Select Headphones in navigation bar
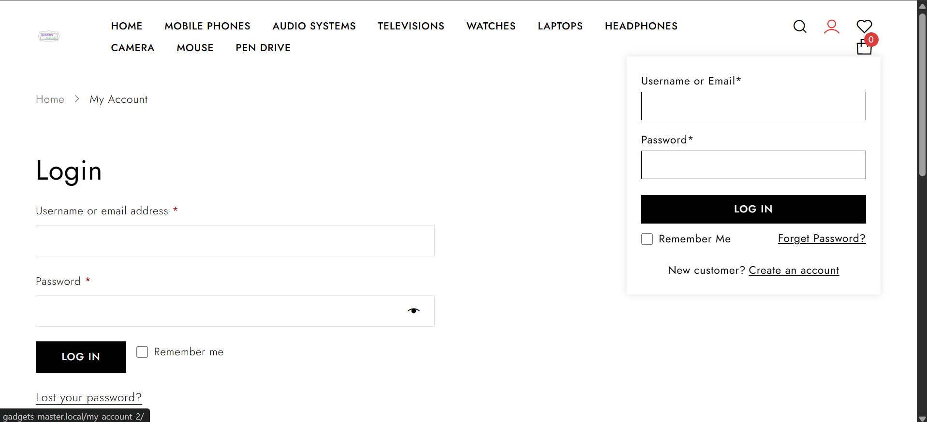This screenshot has width=927, height=422. (x=641, y=26)
